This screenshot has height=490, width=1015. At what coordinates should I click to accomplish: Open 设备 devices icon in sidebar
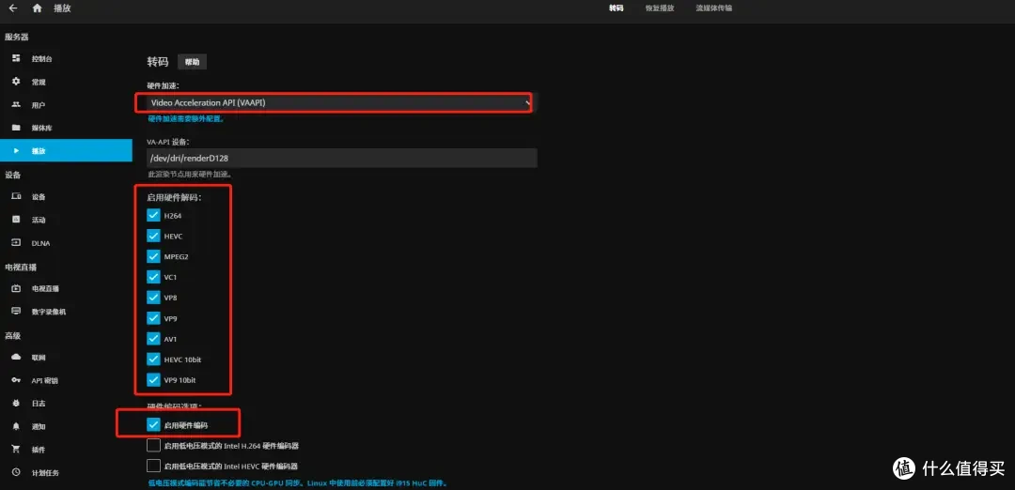(16, 196)
